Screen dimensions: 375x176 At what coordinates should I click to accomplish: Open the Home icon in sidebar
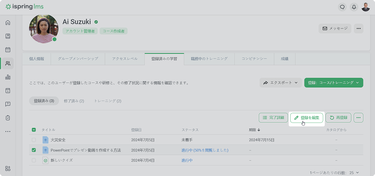7,22
